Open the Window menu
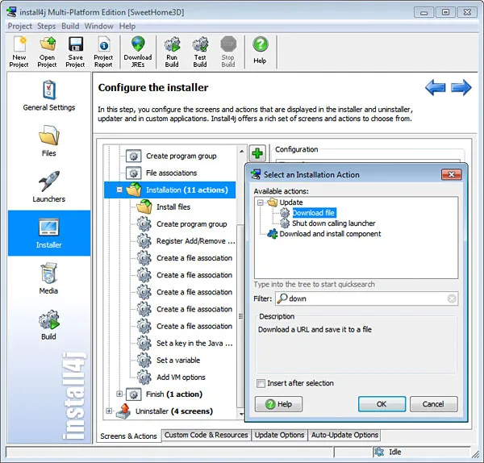This screenshot has width=484, height=463. coord(98,27)
